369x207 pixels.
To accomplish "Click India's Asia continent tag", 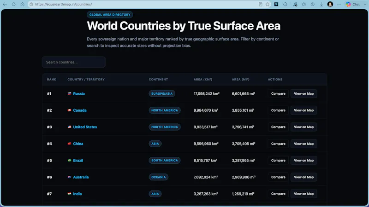I will pyautogui.click(x=155, y=194).
